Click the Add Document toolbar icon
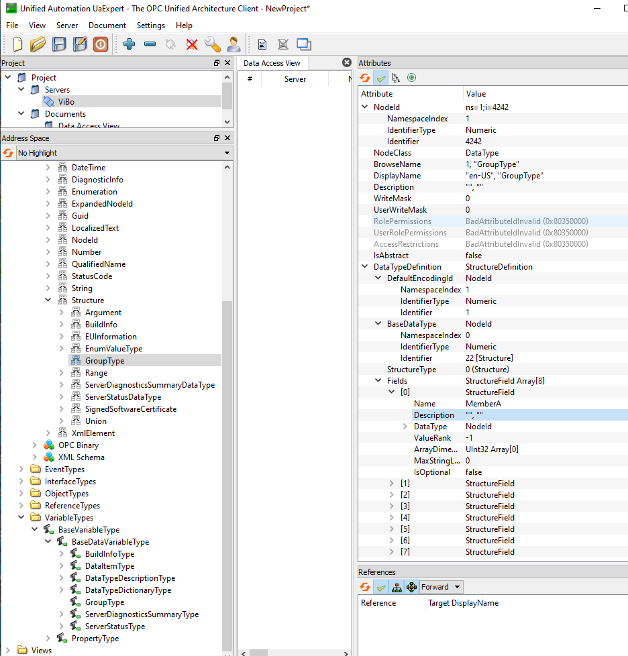628x656 pixels. (262, 44)
